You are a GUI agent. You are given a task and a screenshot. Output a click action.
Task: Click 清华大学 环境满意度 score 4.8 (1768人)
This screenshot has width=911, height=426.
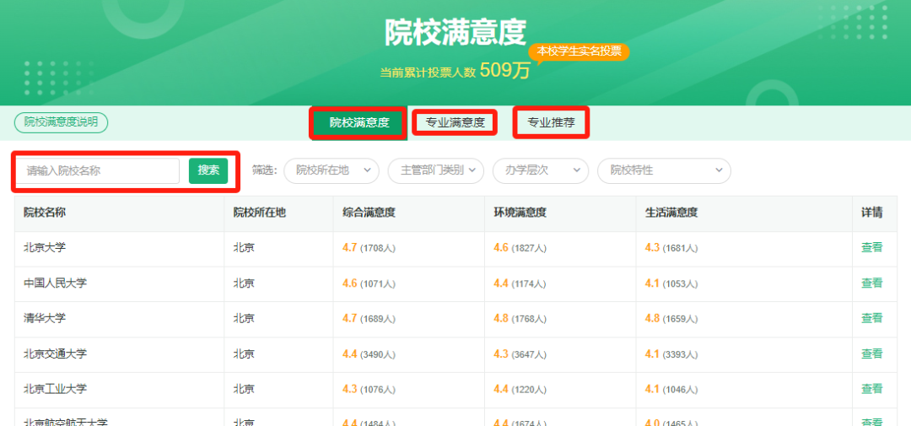coord(520,319)
